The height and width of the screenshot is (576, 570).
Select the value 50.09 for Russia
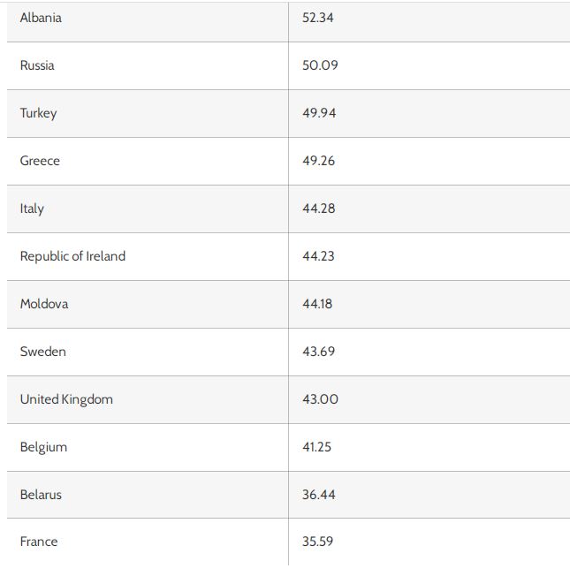[x=320, y=65]
